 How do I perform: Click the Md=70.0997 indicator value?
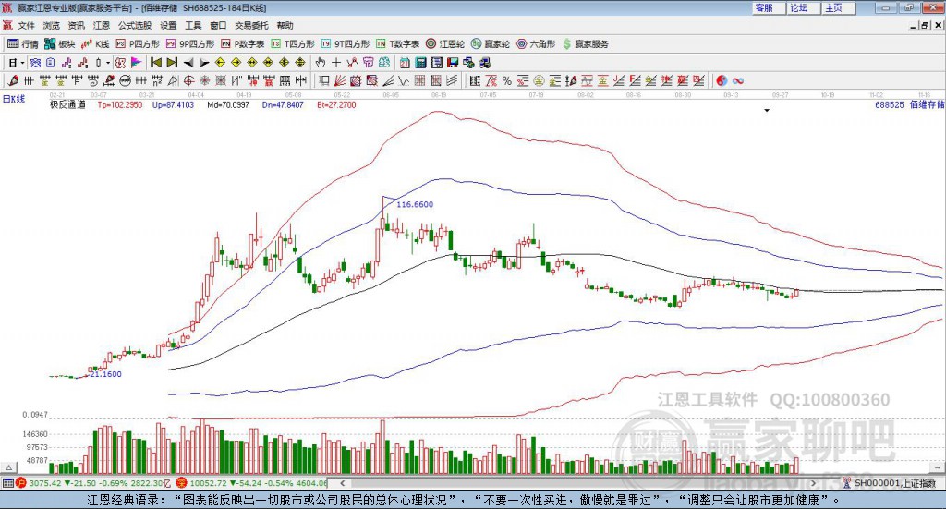[x=228, y=104]
